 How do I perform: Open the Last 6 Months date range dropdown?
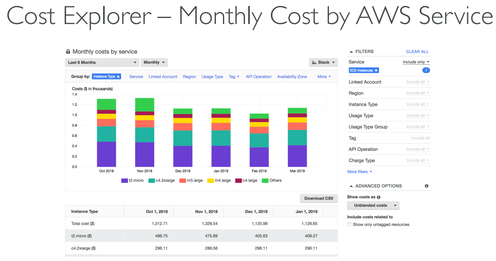[x=102, y=62]
